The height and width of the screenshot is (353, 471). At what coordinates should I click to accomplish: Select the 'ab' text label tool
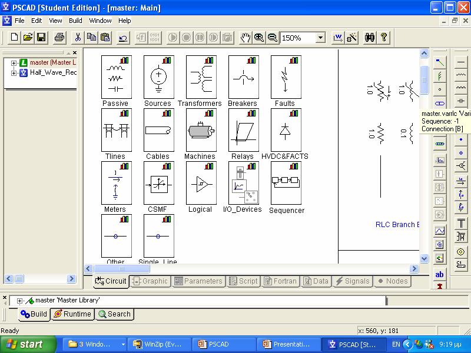[x=439, y=274]
